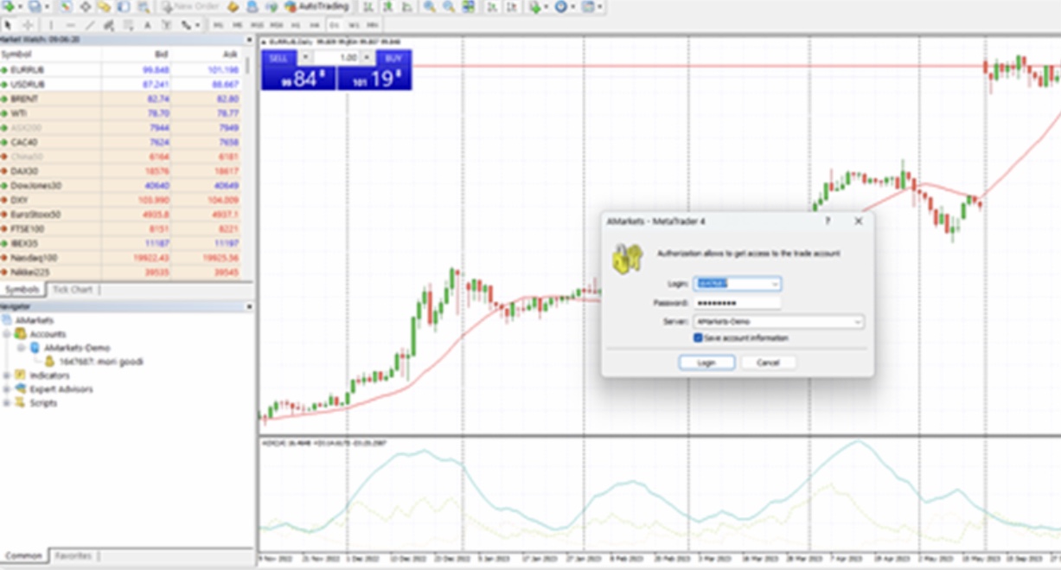Select the vertical line drawing tool
Image resolution: width=1061 pixels, height=570 pixels.
(x=51, y=24)
